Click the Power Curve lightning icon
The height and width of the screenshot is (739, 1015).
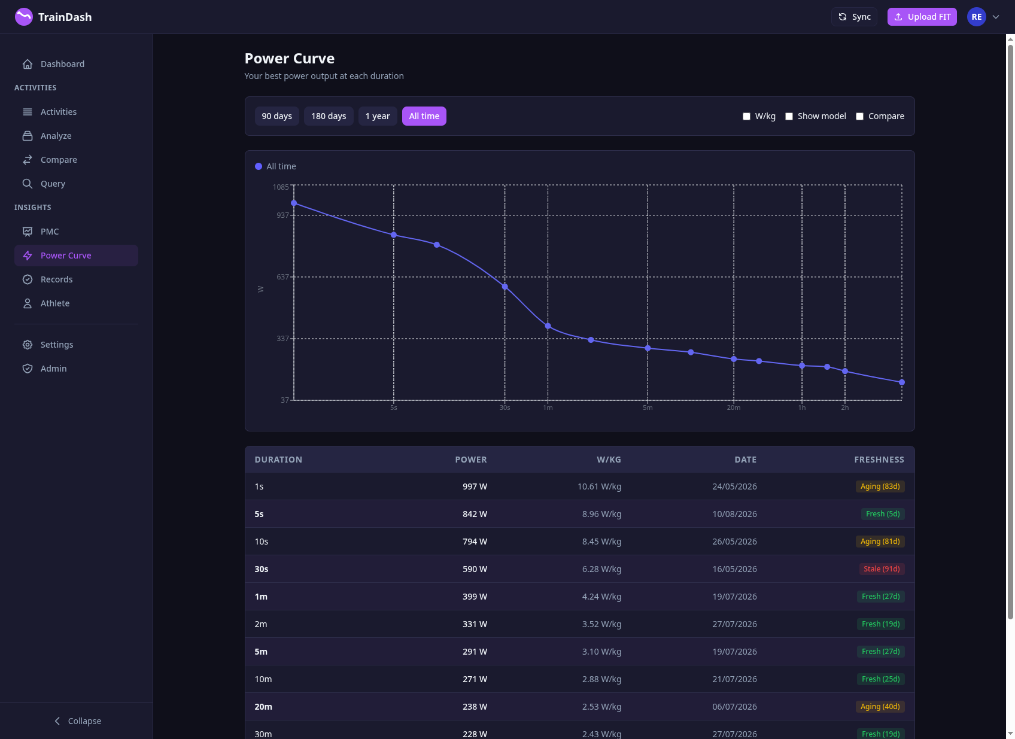[x=28, y=256]
